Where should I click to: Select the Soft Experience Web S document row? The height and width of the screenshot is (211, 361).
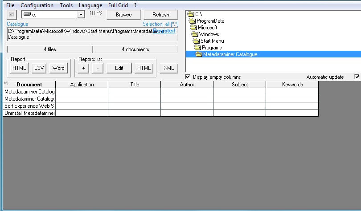coord(29,106)
